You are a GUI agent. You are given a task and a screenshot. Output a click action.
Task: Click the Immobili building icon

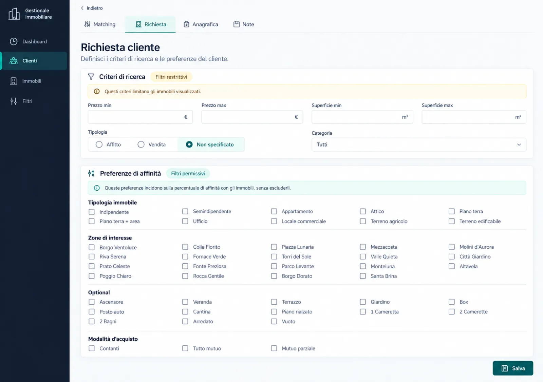pos(14,81)
